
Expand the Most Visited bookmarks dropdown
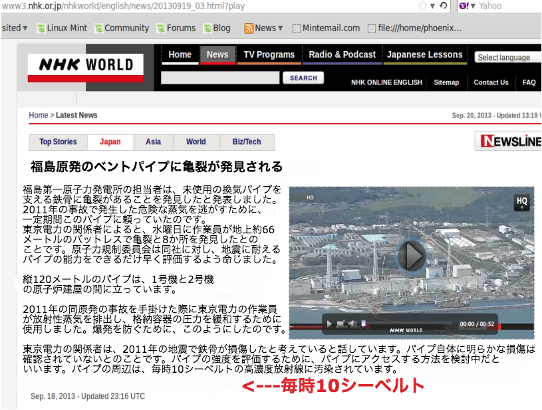coord(14,28)
